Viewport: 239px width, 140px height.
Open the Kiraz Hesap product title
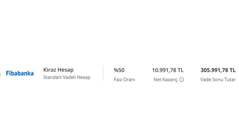pos(58,70)
